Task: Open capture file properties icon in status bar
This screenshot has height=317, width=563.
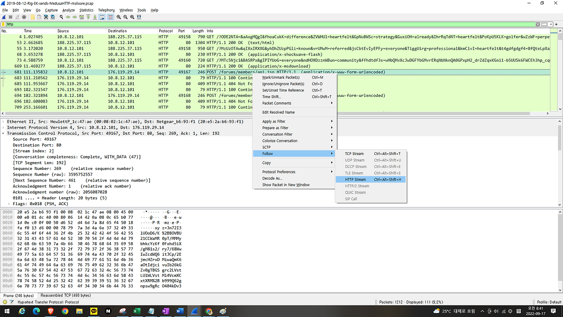Action: pos(12,302)
